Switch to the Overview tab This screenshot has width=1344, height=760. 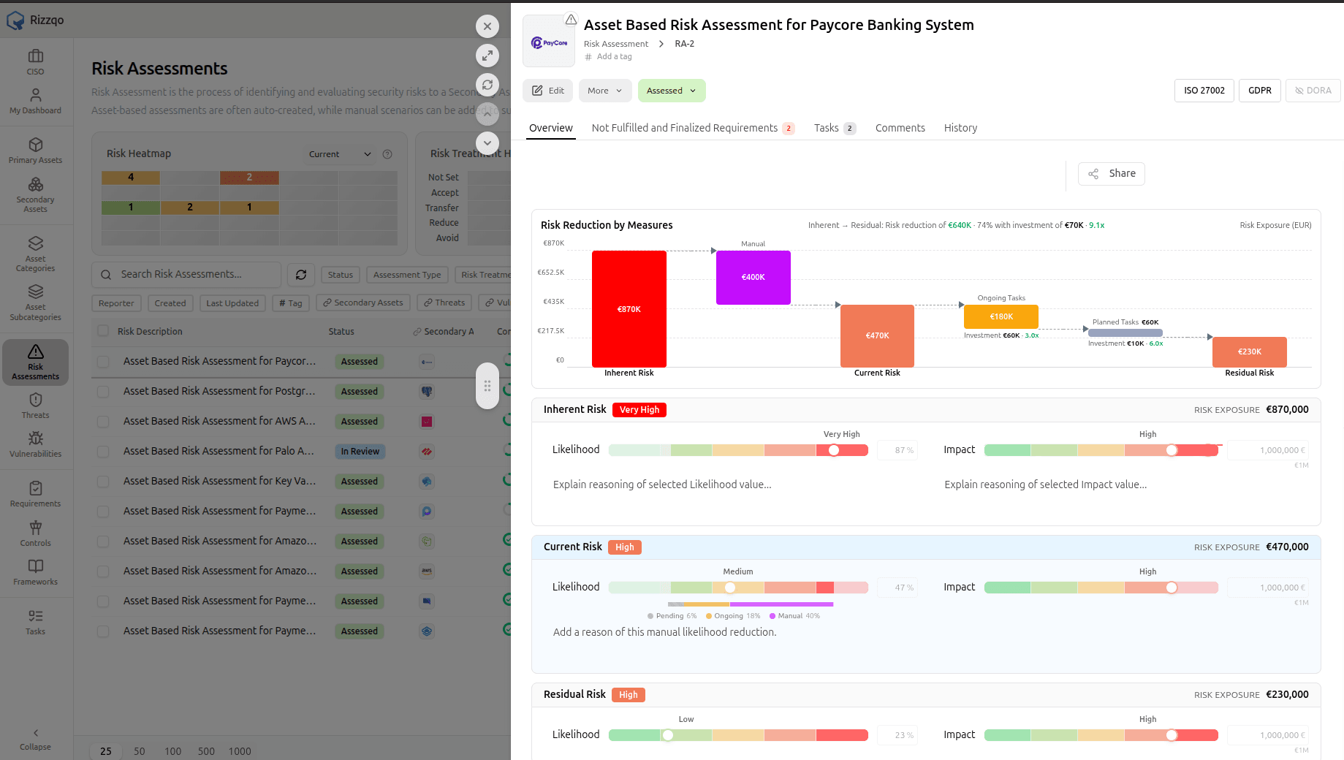(551, 128)
